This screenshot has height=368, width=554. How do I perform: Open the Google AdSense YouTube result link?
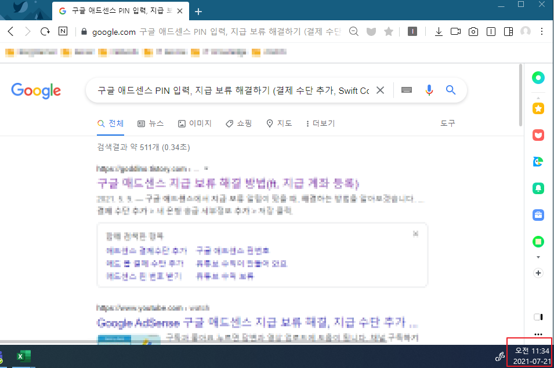(x=257, y=322)
